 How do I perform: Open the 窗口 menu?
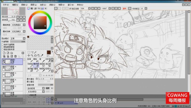click(71, 5)
